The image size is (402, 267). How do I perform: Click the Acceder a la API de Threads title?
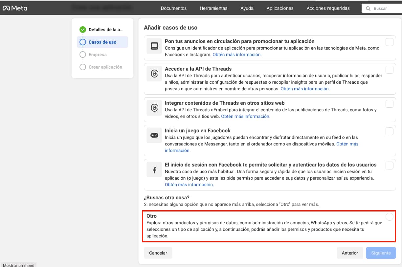tap(198, 69)
